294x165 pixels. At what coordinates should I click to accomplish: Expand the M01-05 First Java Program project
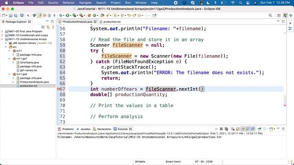[x=2, y=31]
